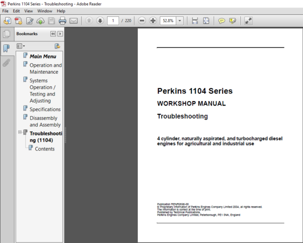Collapse the Troubleshooting (1104) bookmark
303x243 pixels.
coord(20,132)
